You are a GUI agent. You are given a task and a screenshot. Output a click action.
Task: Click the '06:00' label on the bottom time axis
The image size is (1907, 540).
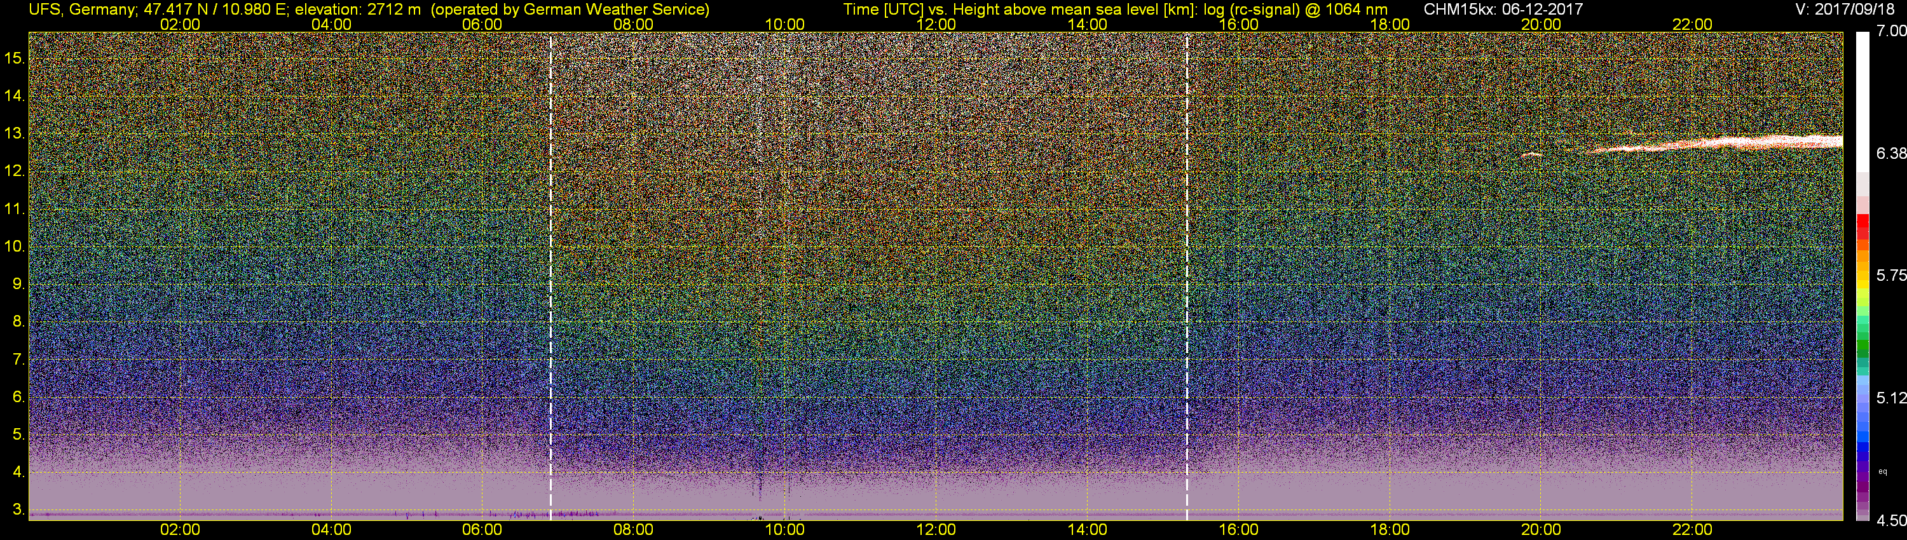tap(482, 530)
